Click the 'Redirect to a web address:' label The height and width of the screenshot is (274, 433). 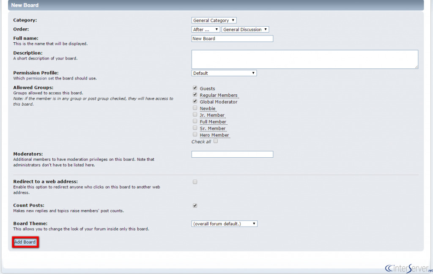click(x=46, y=182)
